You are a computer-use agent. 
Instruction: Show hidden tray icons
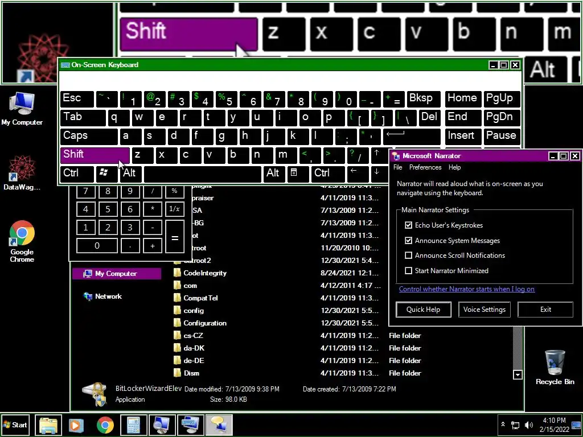(503, 424)
